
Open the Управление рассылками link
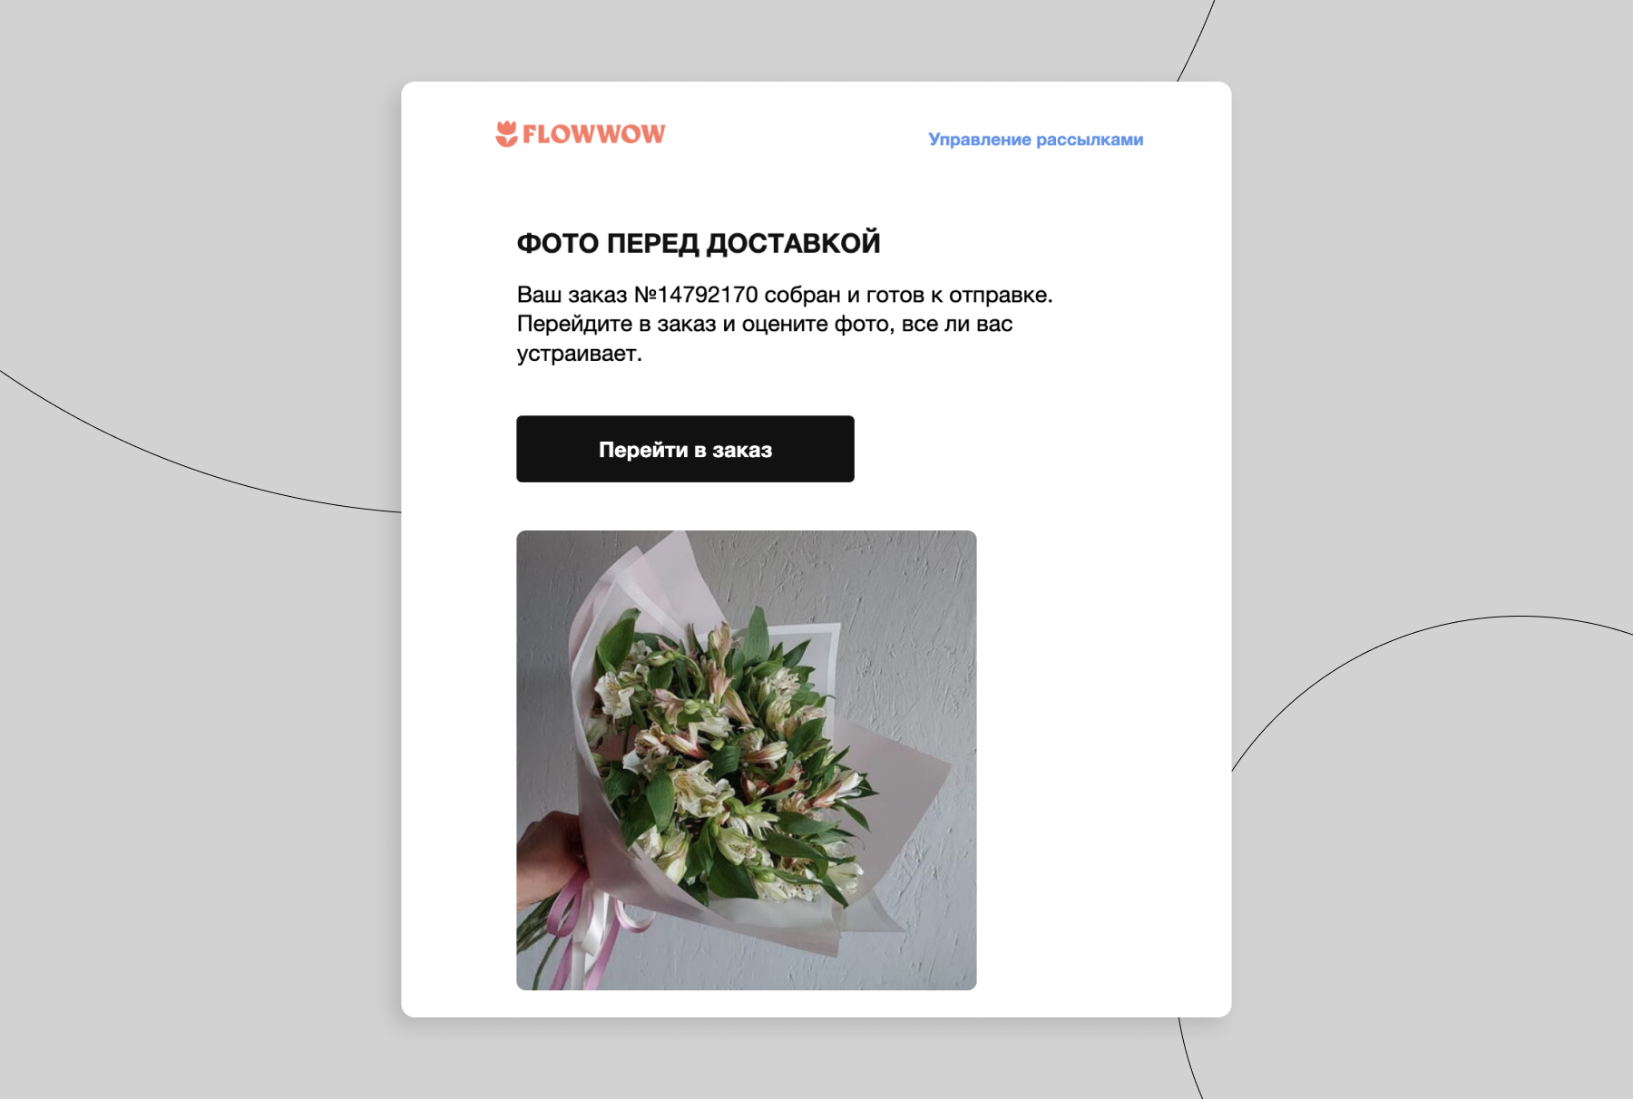(1035, 140)
